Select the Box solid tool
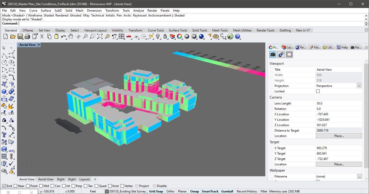Image resolution: width=369 pixels, height=194 pixels. point(4,91)
